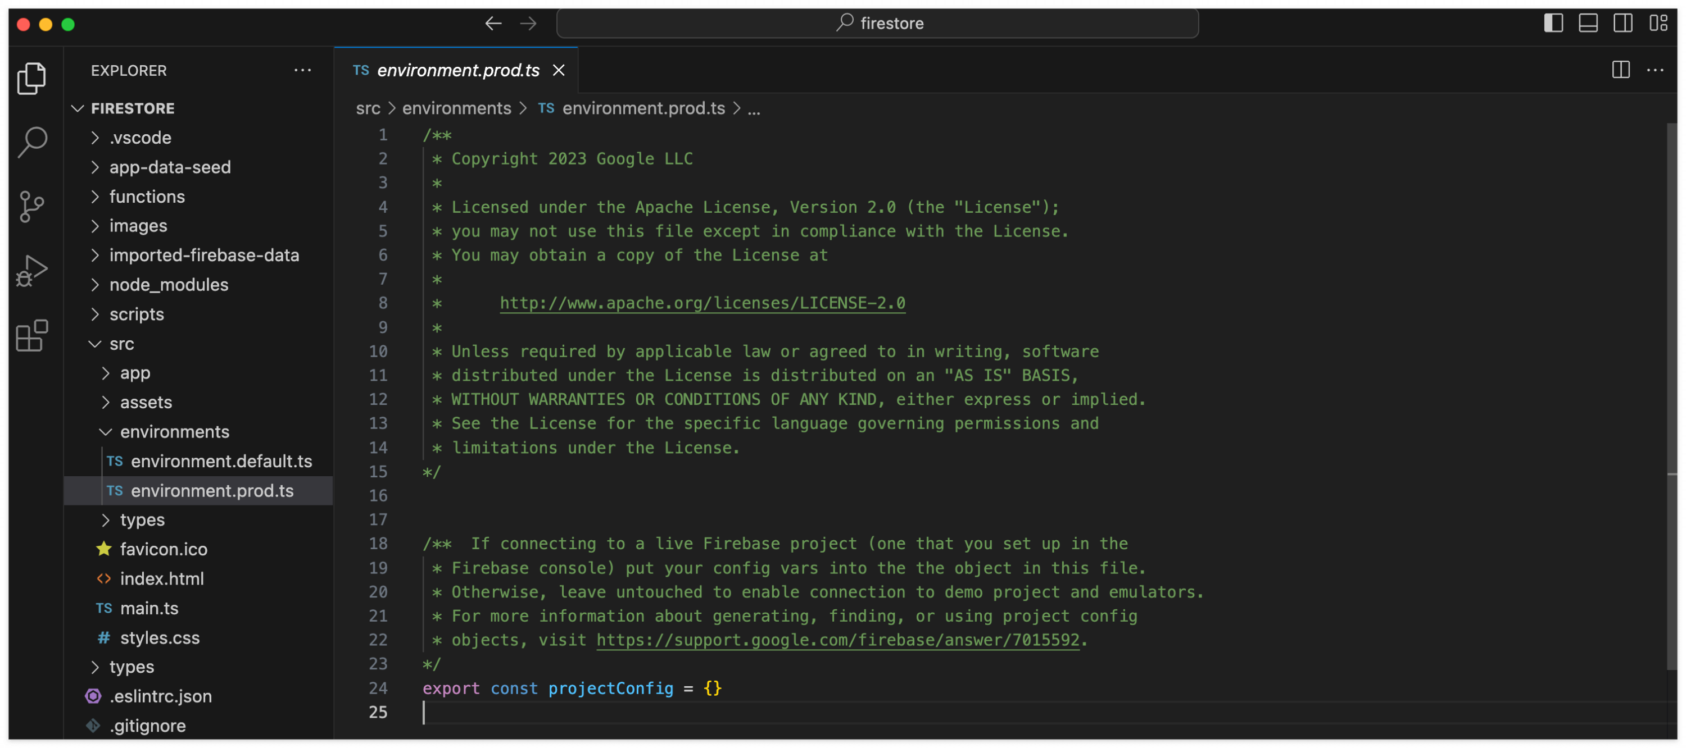Click the Explorer files icon
Viewport: 1686px width, 748px height.
pyautogui.click(x=31, y=78)
